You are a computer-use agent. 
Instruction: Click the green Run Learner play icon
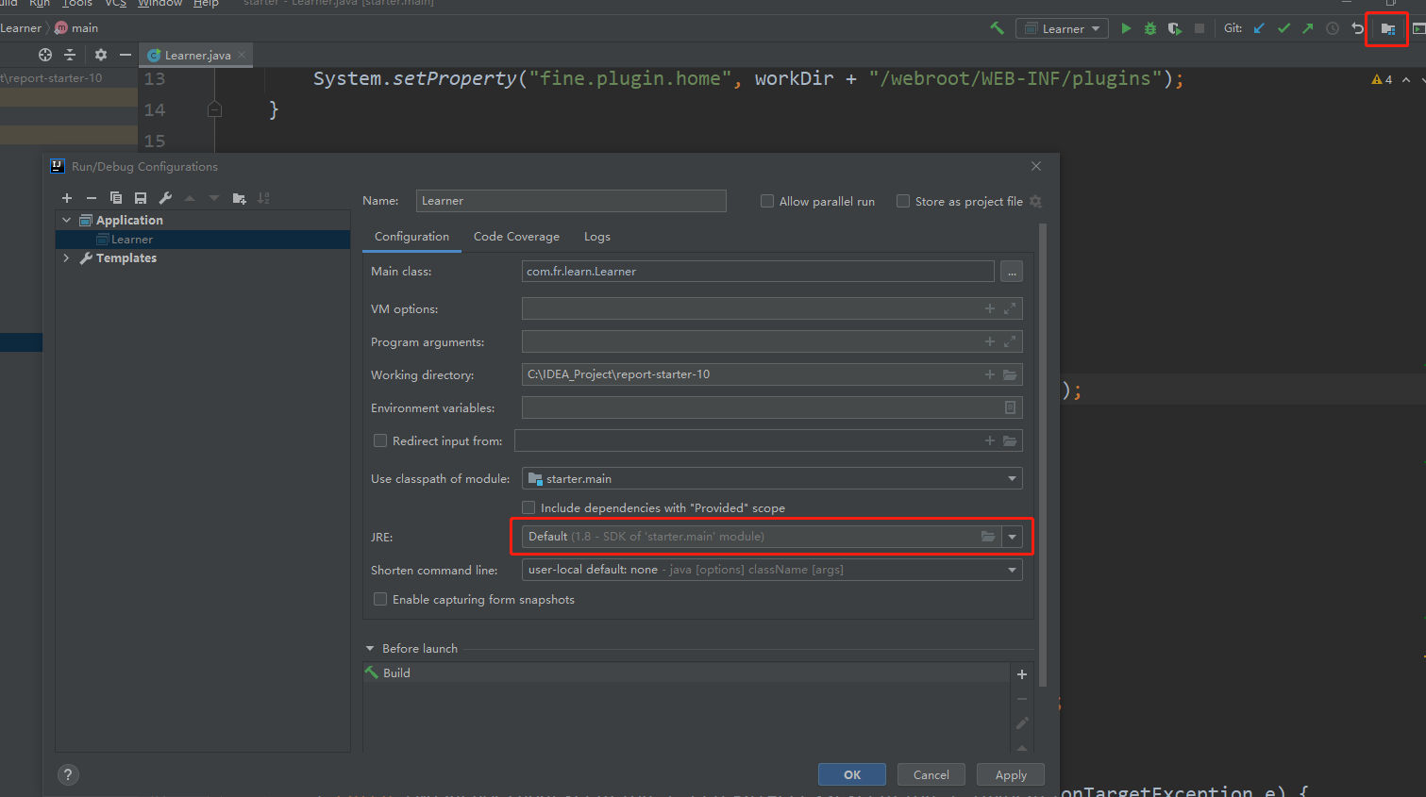1126,28
